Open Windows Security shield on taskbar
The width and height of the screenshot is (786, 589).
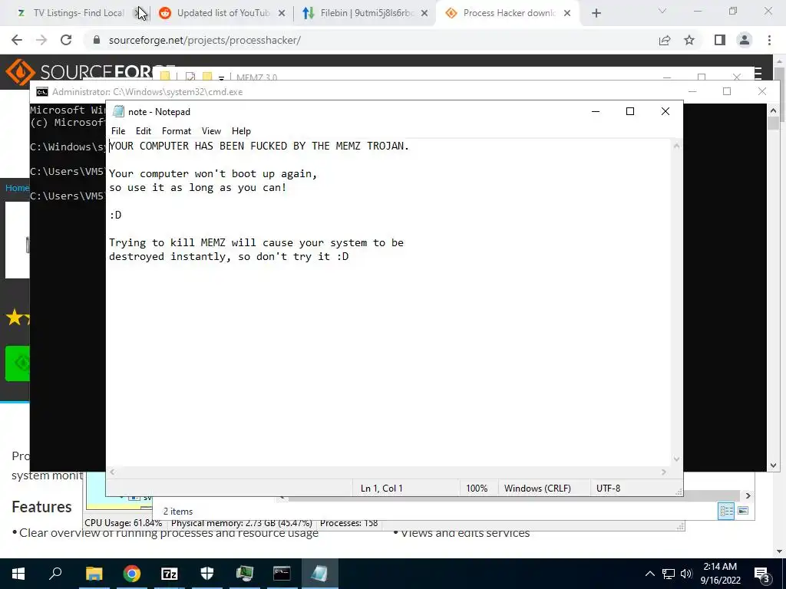pos(206,574)
